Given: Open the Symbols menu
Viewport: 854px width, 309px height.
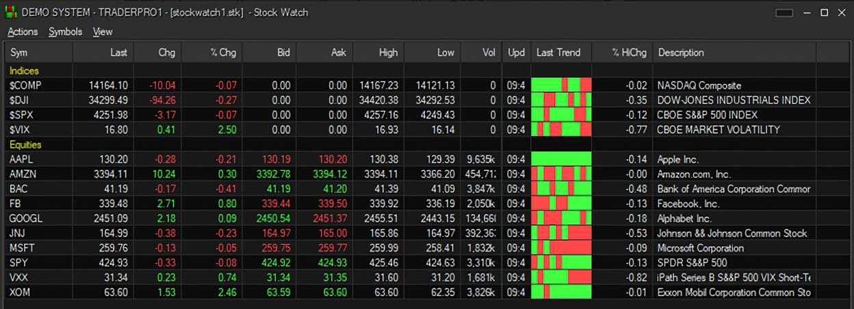Looking at the screenshot, I should 65,31.
